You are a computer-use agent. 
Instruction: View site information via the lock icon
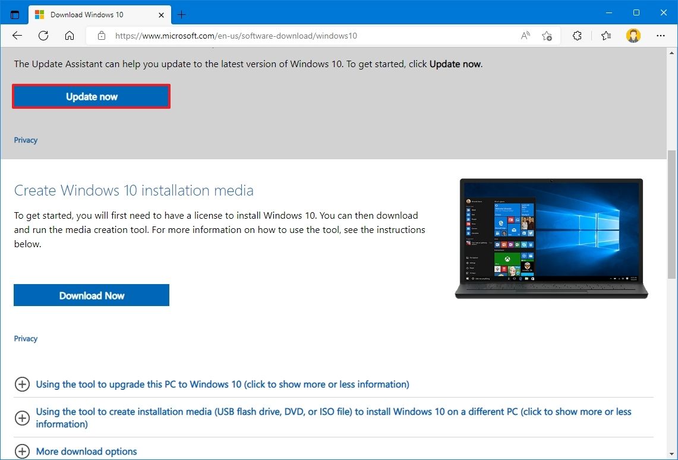(x=101, y=36)
